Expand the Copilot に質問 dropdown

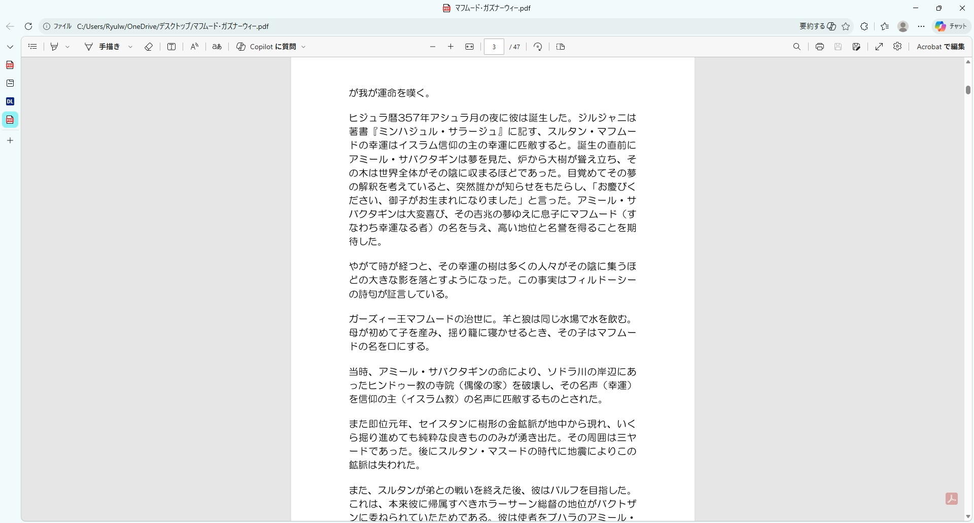303,47
